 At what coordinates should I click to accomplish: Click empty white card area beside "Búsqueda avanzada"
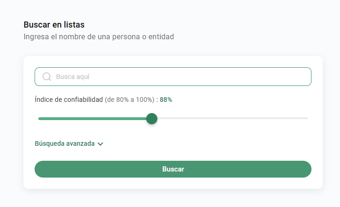tap(210, 144)
